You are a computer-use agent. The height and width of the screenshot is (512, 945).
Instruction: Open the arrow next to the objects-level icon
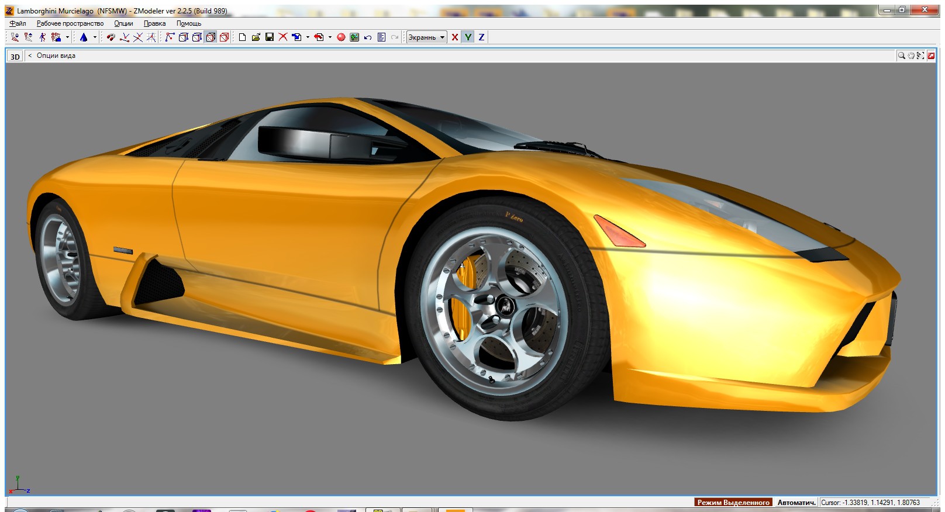tap(67, 37)
